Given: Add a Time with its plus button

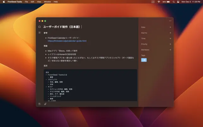Looking at the screenshot, I should [170, 39].
